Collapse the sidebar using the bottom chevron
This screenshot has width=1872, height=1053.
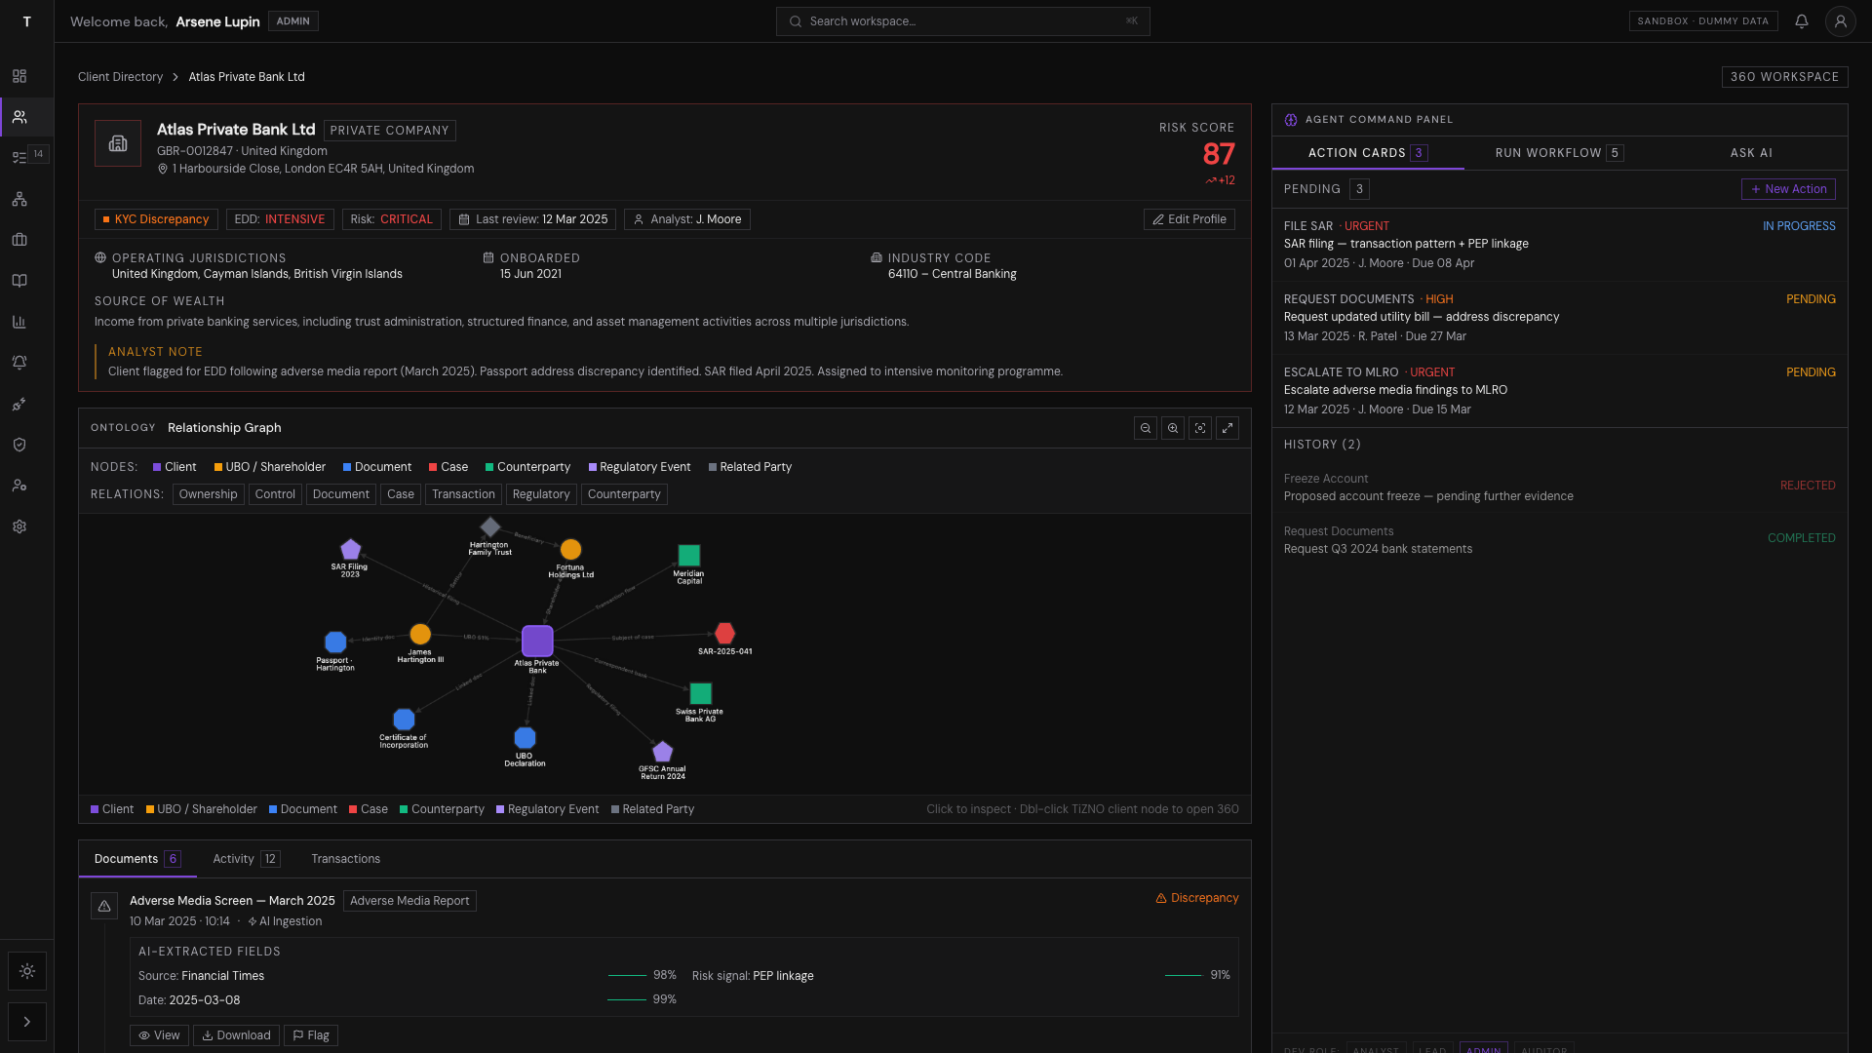27,1022
